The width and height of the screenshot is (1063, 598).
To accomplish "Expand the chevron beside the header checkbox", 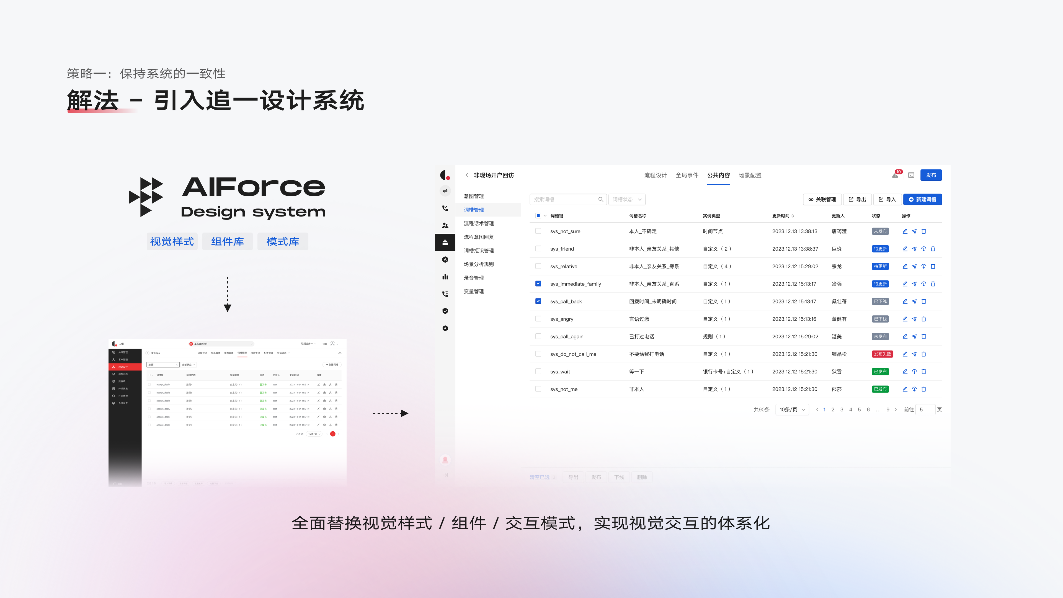I will coord(545,216).
